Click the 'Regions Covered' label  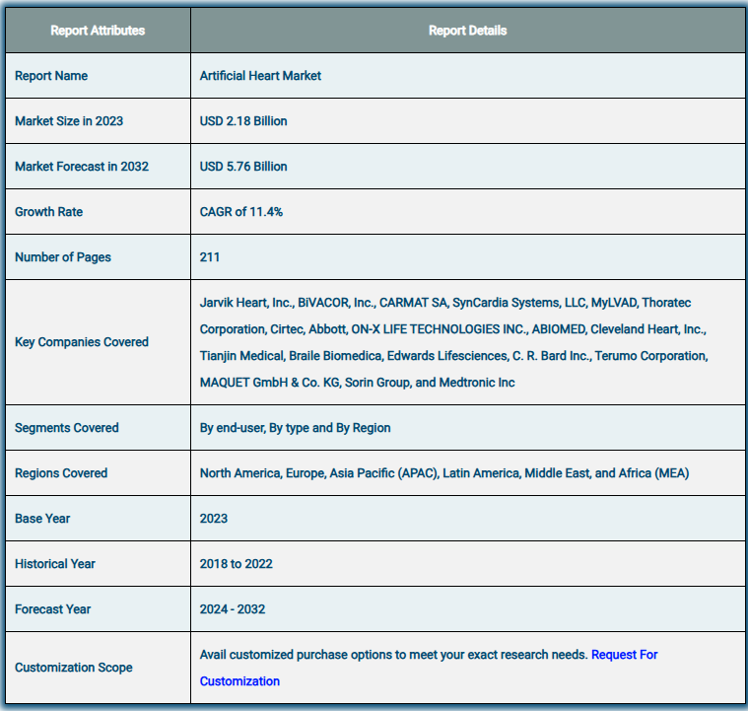tap(61, 473)
